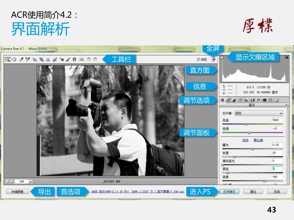Click the 恢复 recovery slider handle

pyautogui.click(x=234, y=157)
